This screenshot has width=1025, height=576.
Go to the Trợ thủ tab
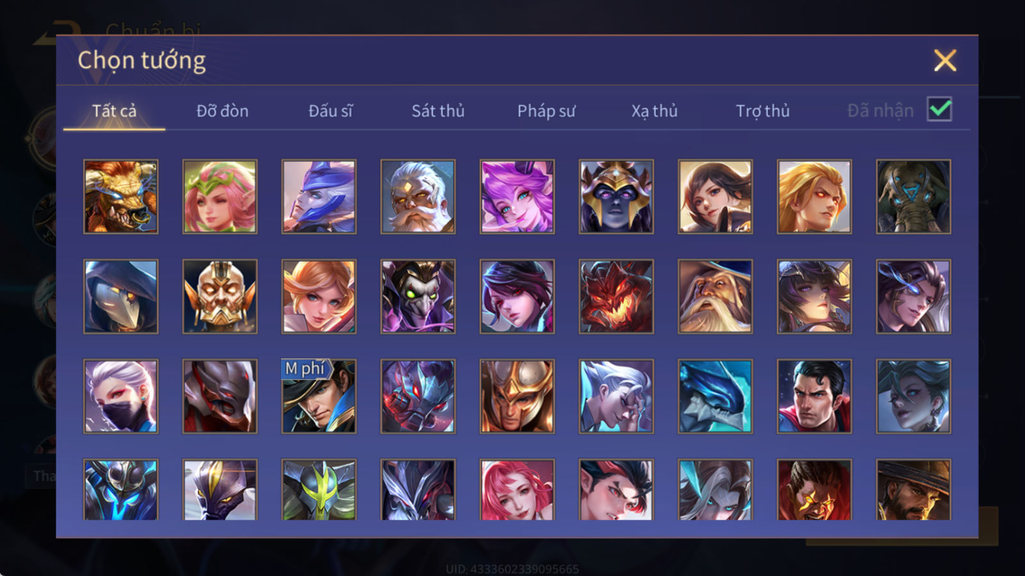(762, 111)
